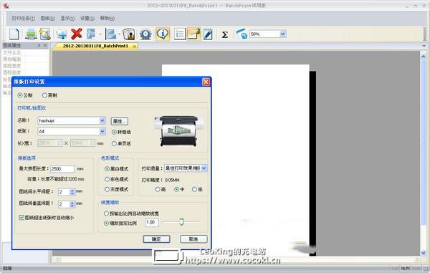The height and width of the screenshot is (273, 430).
Task: Select 缩放指定比例 option
Action: [x=106, y=223]
